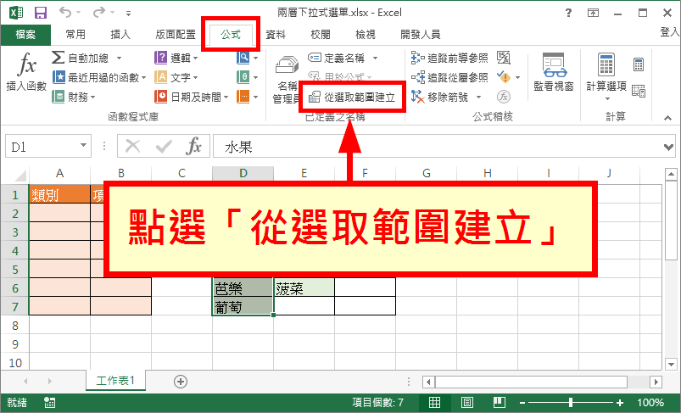
Task: Switch to the 常用 ribbon tab
Action: 75,34
